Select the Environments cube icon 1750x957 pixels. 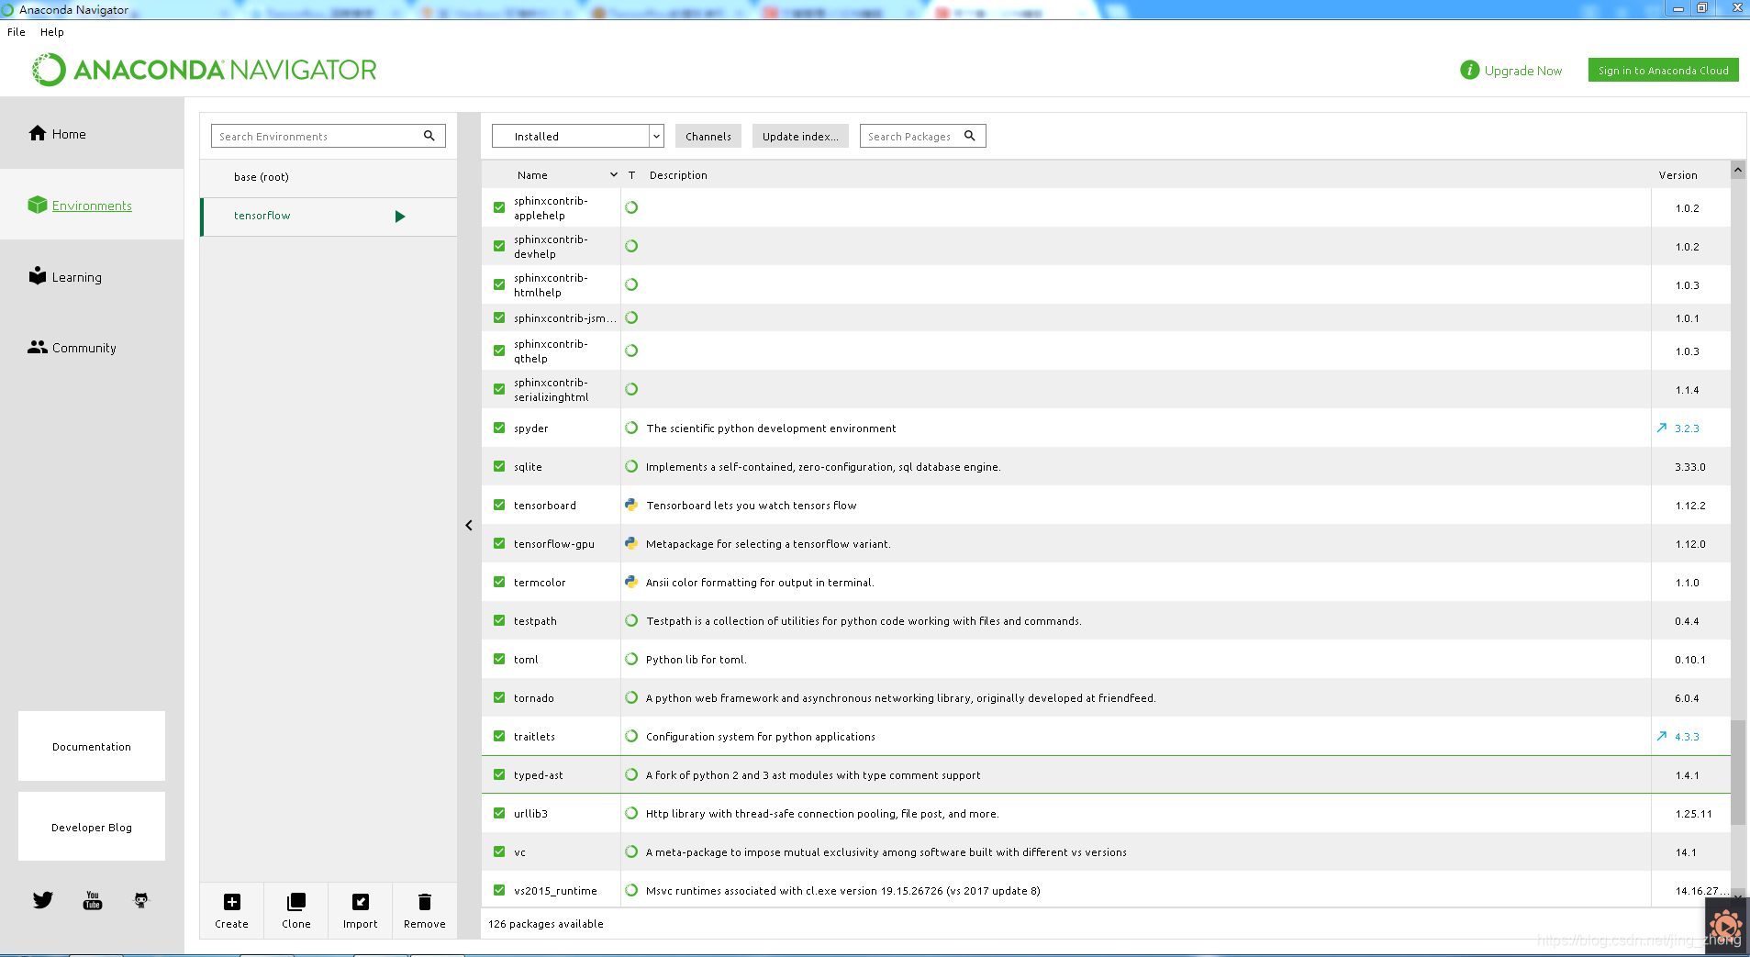pyautogui.click(x=37, y=205)
